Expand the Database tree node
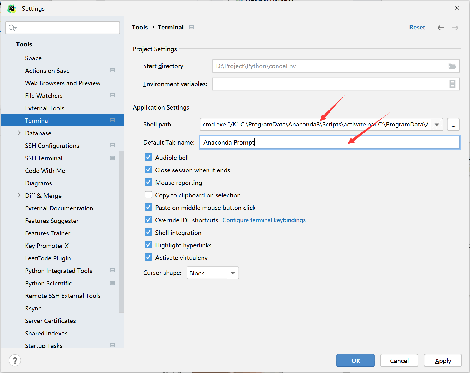470x373 pixels. (19, 133)
